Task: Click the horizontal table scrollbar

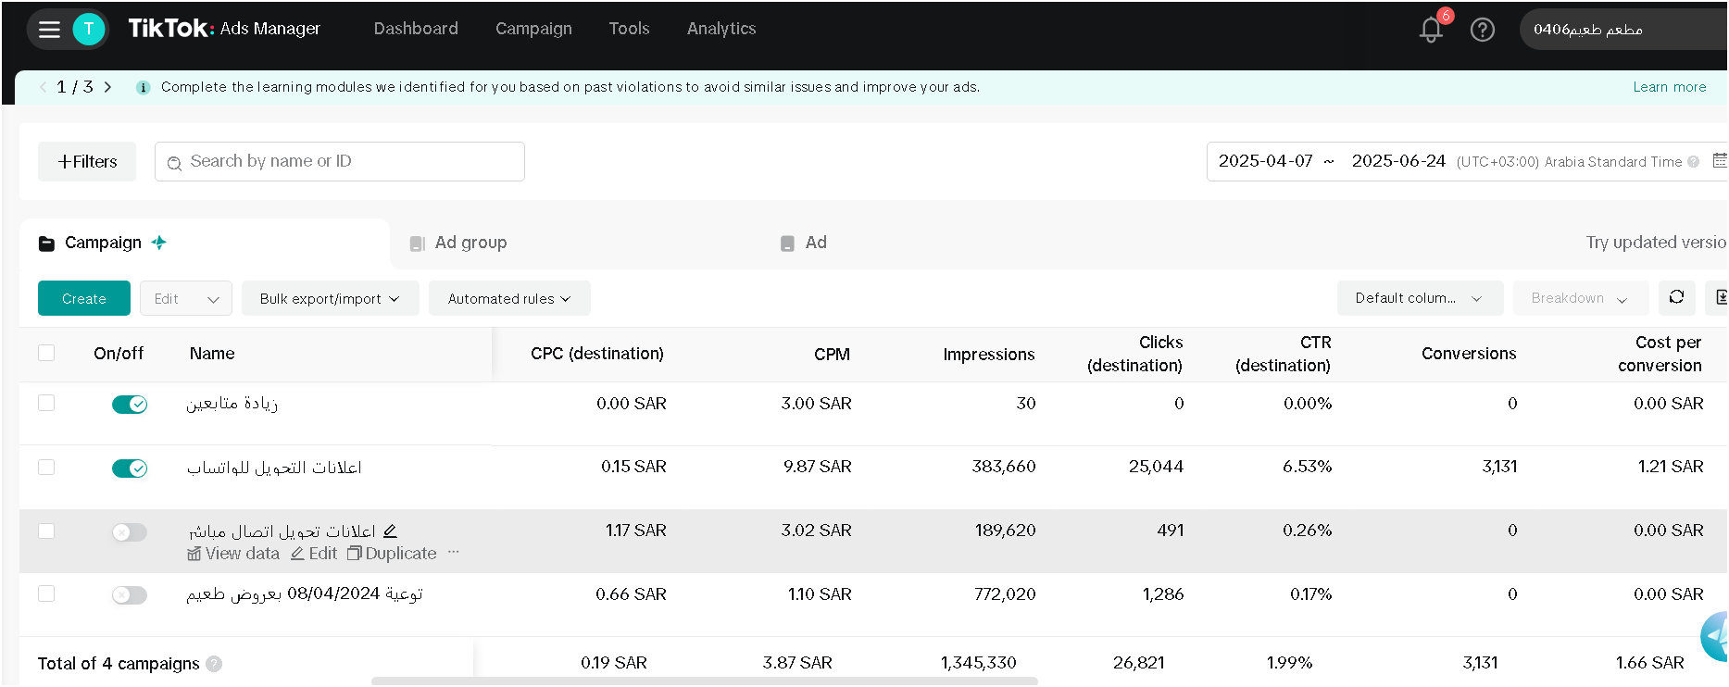Action: tap(704, 681)
